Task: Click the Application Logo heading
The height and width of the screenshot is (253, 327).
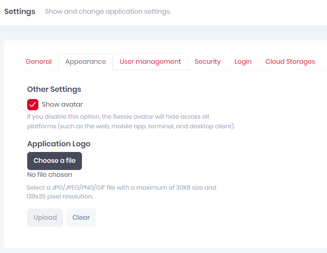Action: click(x=59, y=144)
